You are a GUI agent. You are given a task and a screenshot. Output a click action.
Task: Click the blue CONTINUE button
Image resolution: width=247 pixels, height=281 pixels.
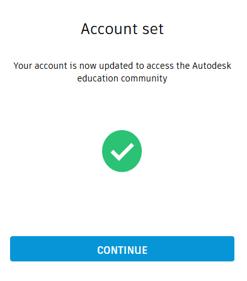point(122,249)
